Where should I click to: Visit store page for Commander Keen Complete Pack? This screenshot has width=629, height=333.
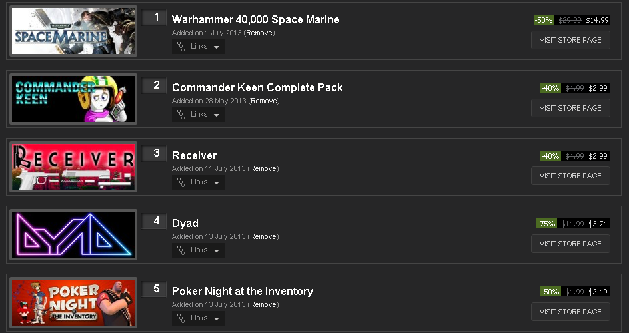pyautogui.click(x=570, y=108)
